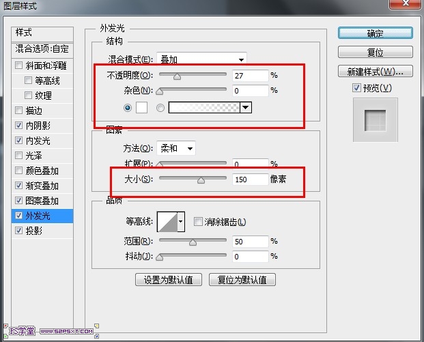Toggle the 预览 preview checkbox
The image size is (424, 342).
[x=356, y=87]
